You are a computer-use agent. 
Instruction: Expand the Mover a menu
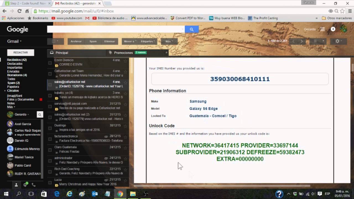point(129,41)
